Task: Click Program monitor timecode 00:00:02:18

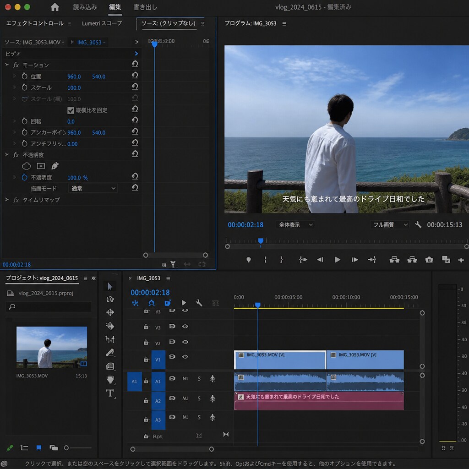Action: click(x=245, y=225)
